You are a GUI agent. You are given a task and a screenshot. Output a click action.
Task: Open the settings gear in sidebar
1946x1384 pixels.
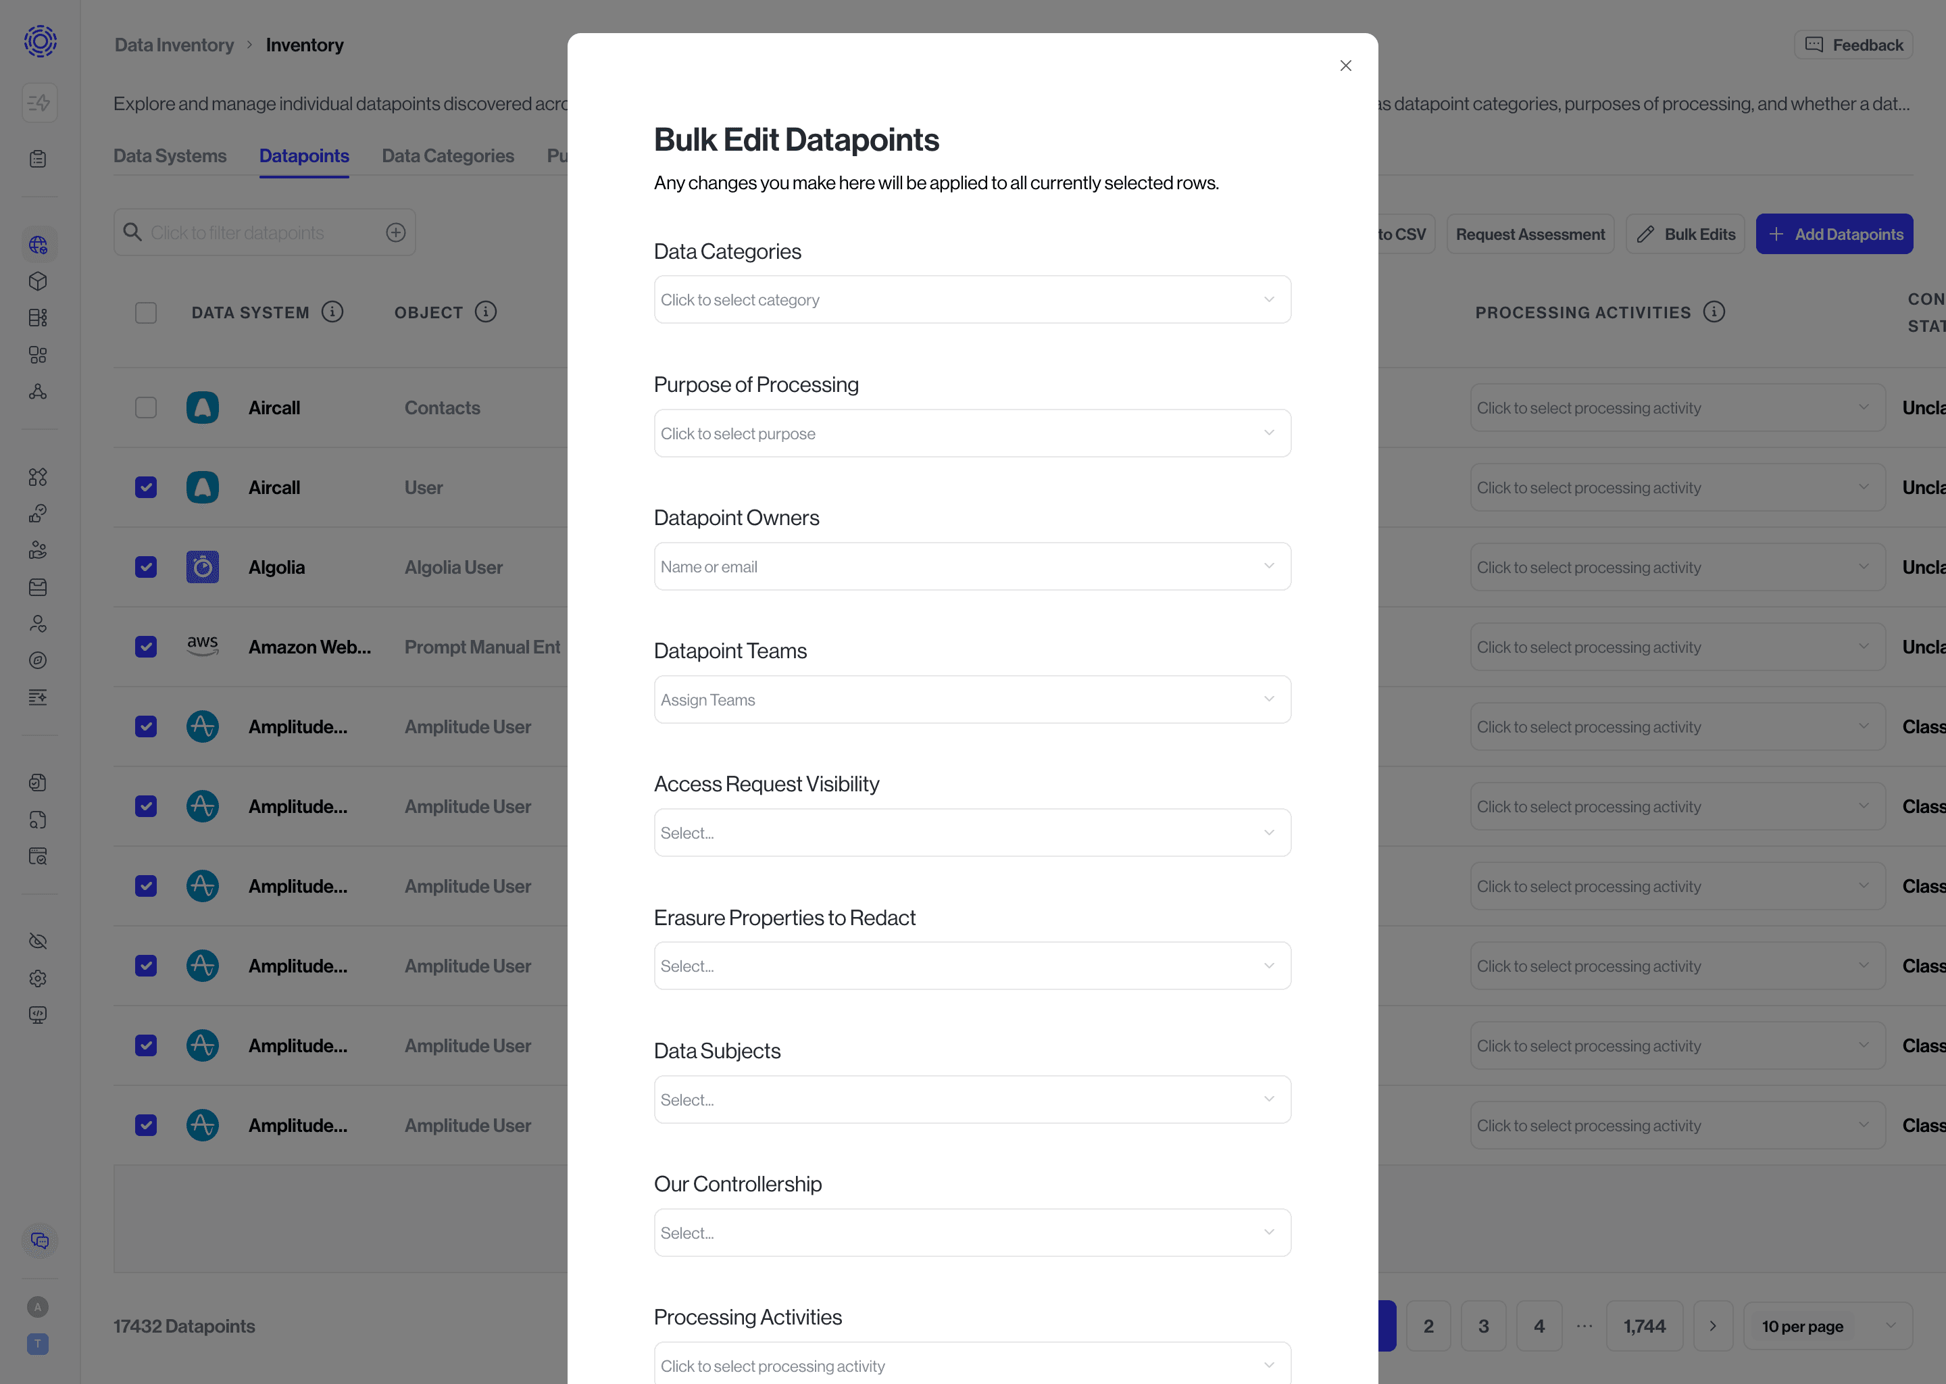37,979
